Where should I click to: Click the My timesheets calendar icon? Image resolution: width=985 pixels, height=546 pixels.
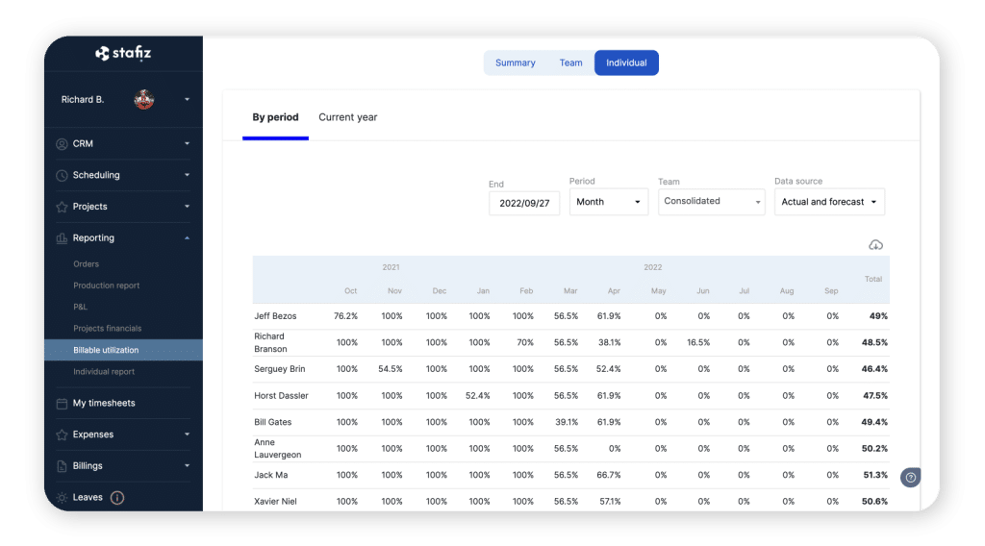coord(62,404)
